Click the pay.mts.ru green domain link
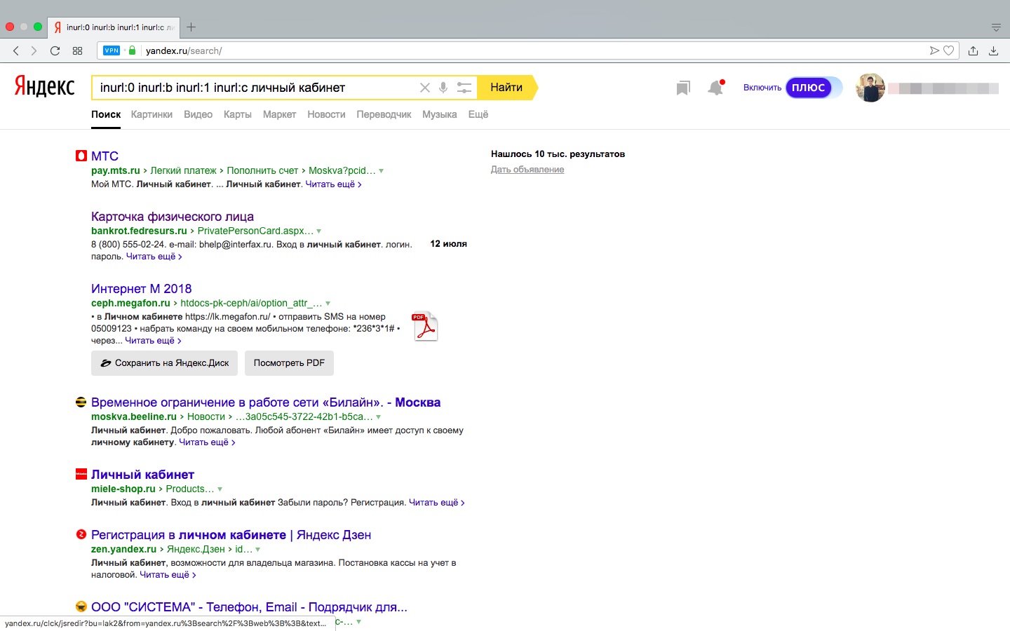The width and height of the screenshot is (1010, 631). [116, 170]
